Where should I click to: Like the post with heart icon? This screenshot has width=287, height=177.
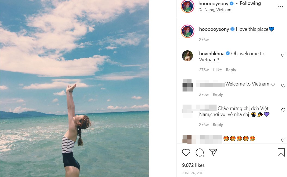click(x=186, y=152)
